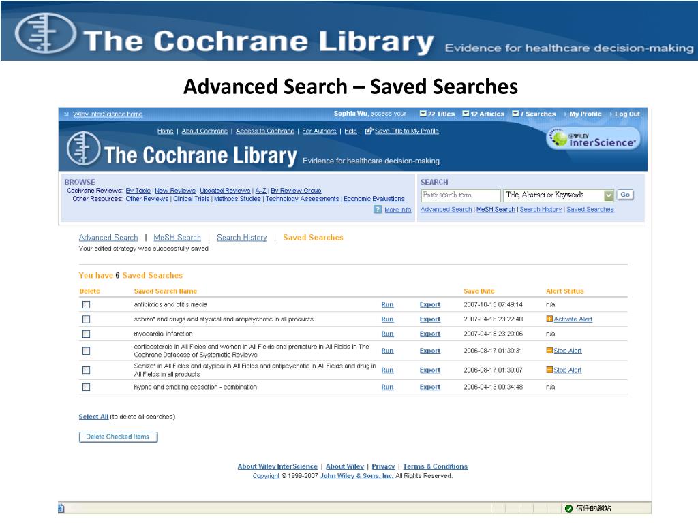
Task: Click the Activate Alert link
Action: click(x=573, y=319)
